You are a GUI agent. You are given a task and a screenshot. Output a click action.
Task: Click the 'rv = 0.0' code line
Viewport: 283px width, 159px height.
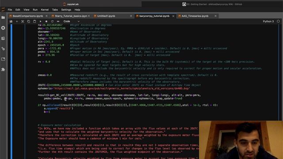tap(44, 62)
